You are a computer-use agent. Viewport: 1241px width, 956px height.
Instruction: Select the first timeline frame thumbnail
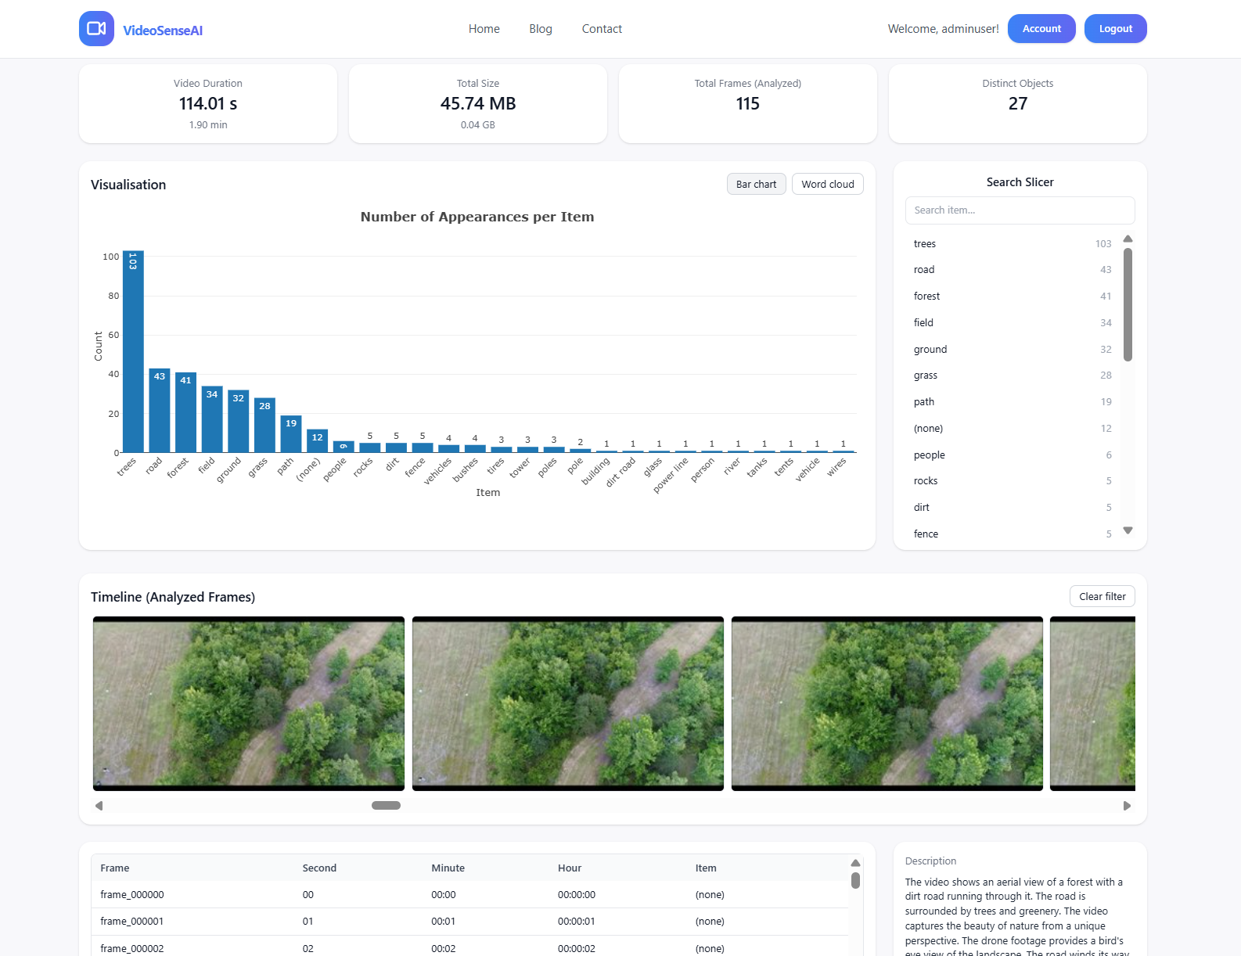[249, 703]
